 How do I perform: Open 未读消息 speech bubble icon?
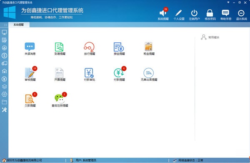[x=30, y=47]
